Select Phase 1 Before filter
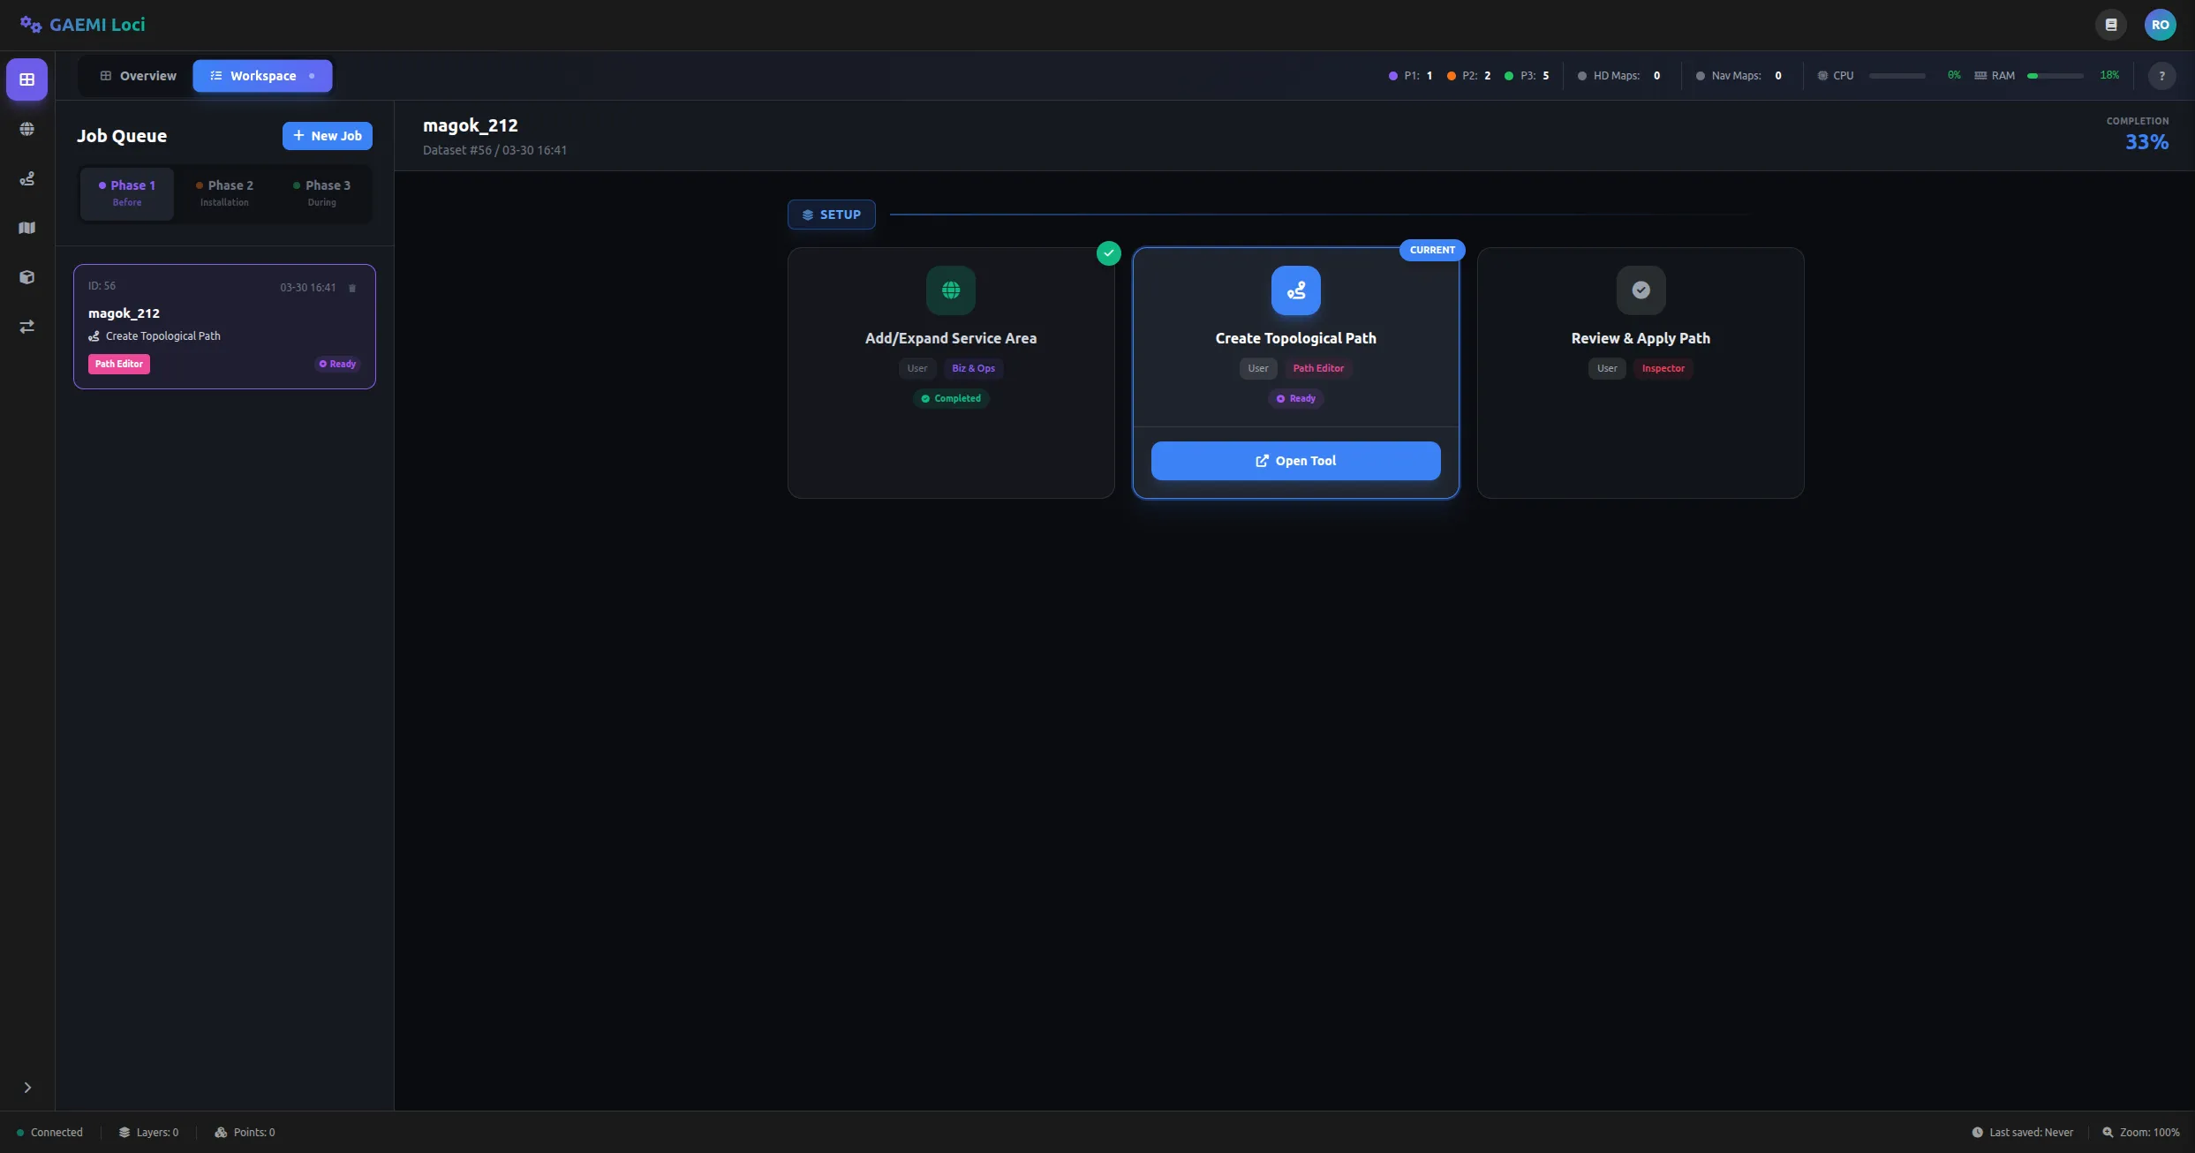Screen dimensions: 2195x1153 pyautogui.click(x=127, y=192)
